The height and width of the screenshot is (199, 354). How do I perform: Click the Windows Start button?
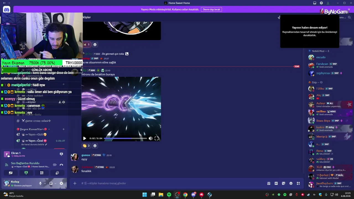pos(145,195)
